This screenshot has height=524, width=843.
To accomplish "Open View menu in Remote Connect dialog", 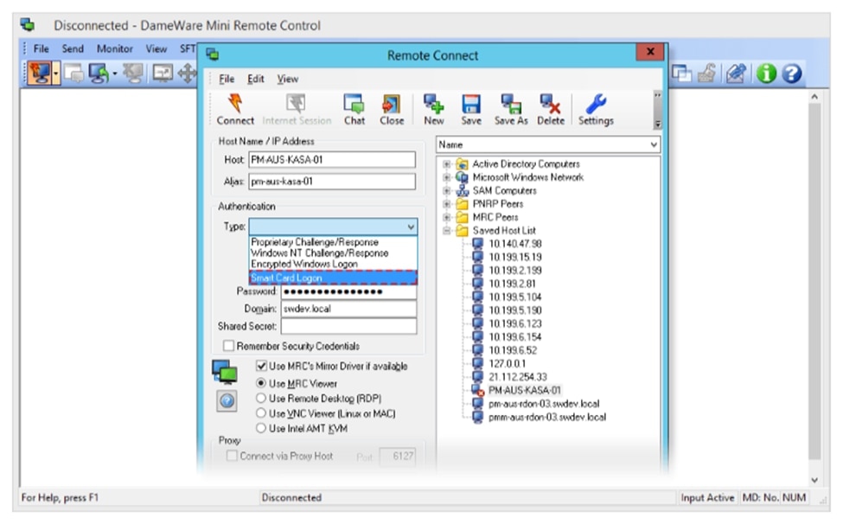I will point(288,79).
